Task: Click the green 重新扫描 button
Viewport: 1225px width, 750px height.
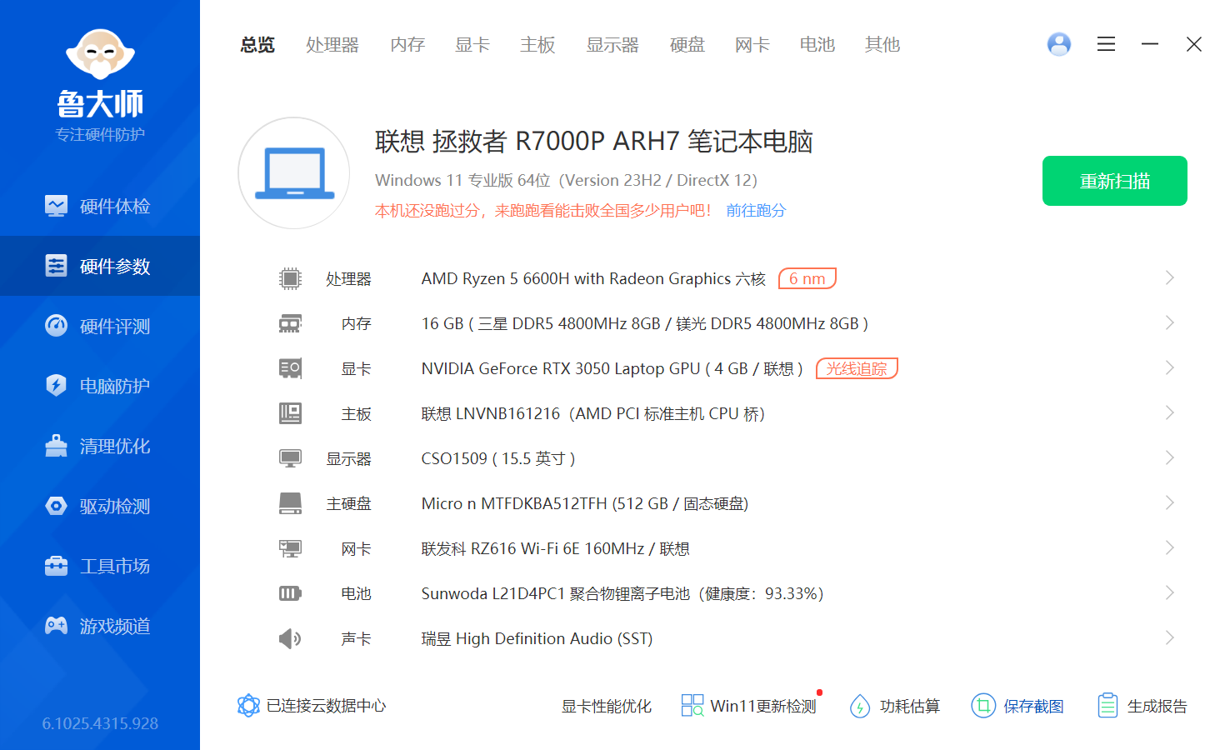Action: pos(1114,181)
